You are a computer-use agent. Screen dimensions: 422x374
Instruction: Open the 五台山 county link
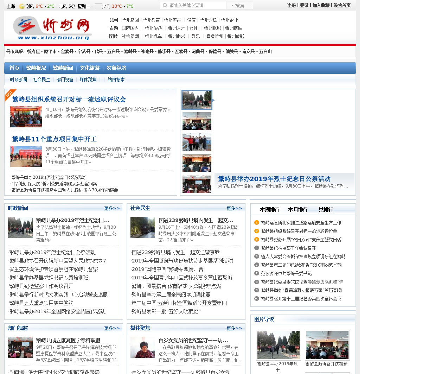tap(265, 52)
